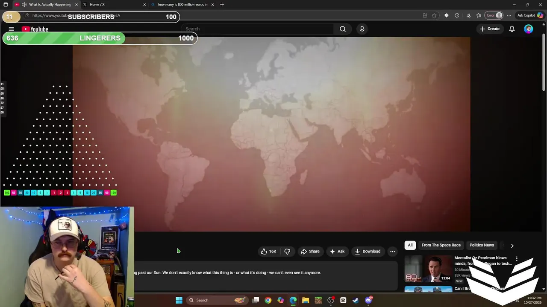Open OBS Studio from taskbar

[331, 300]
